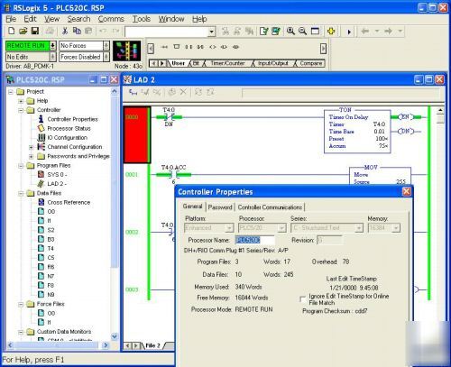Open Cross Reference item
Screen dimensions: 451x367
coord(69,202)
